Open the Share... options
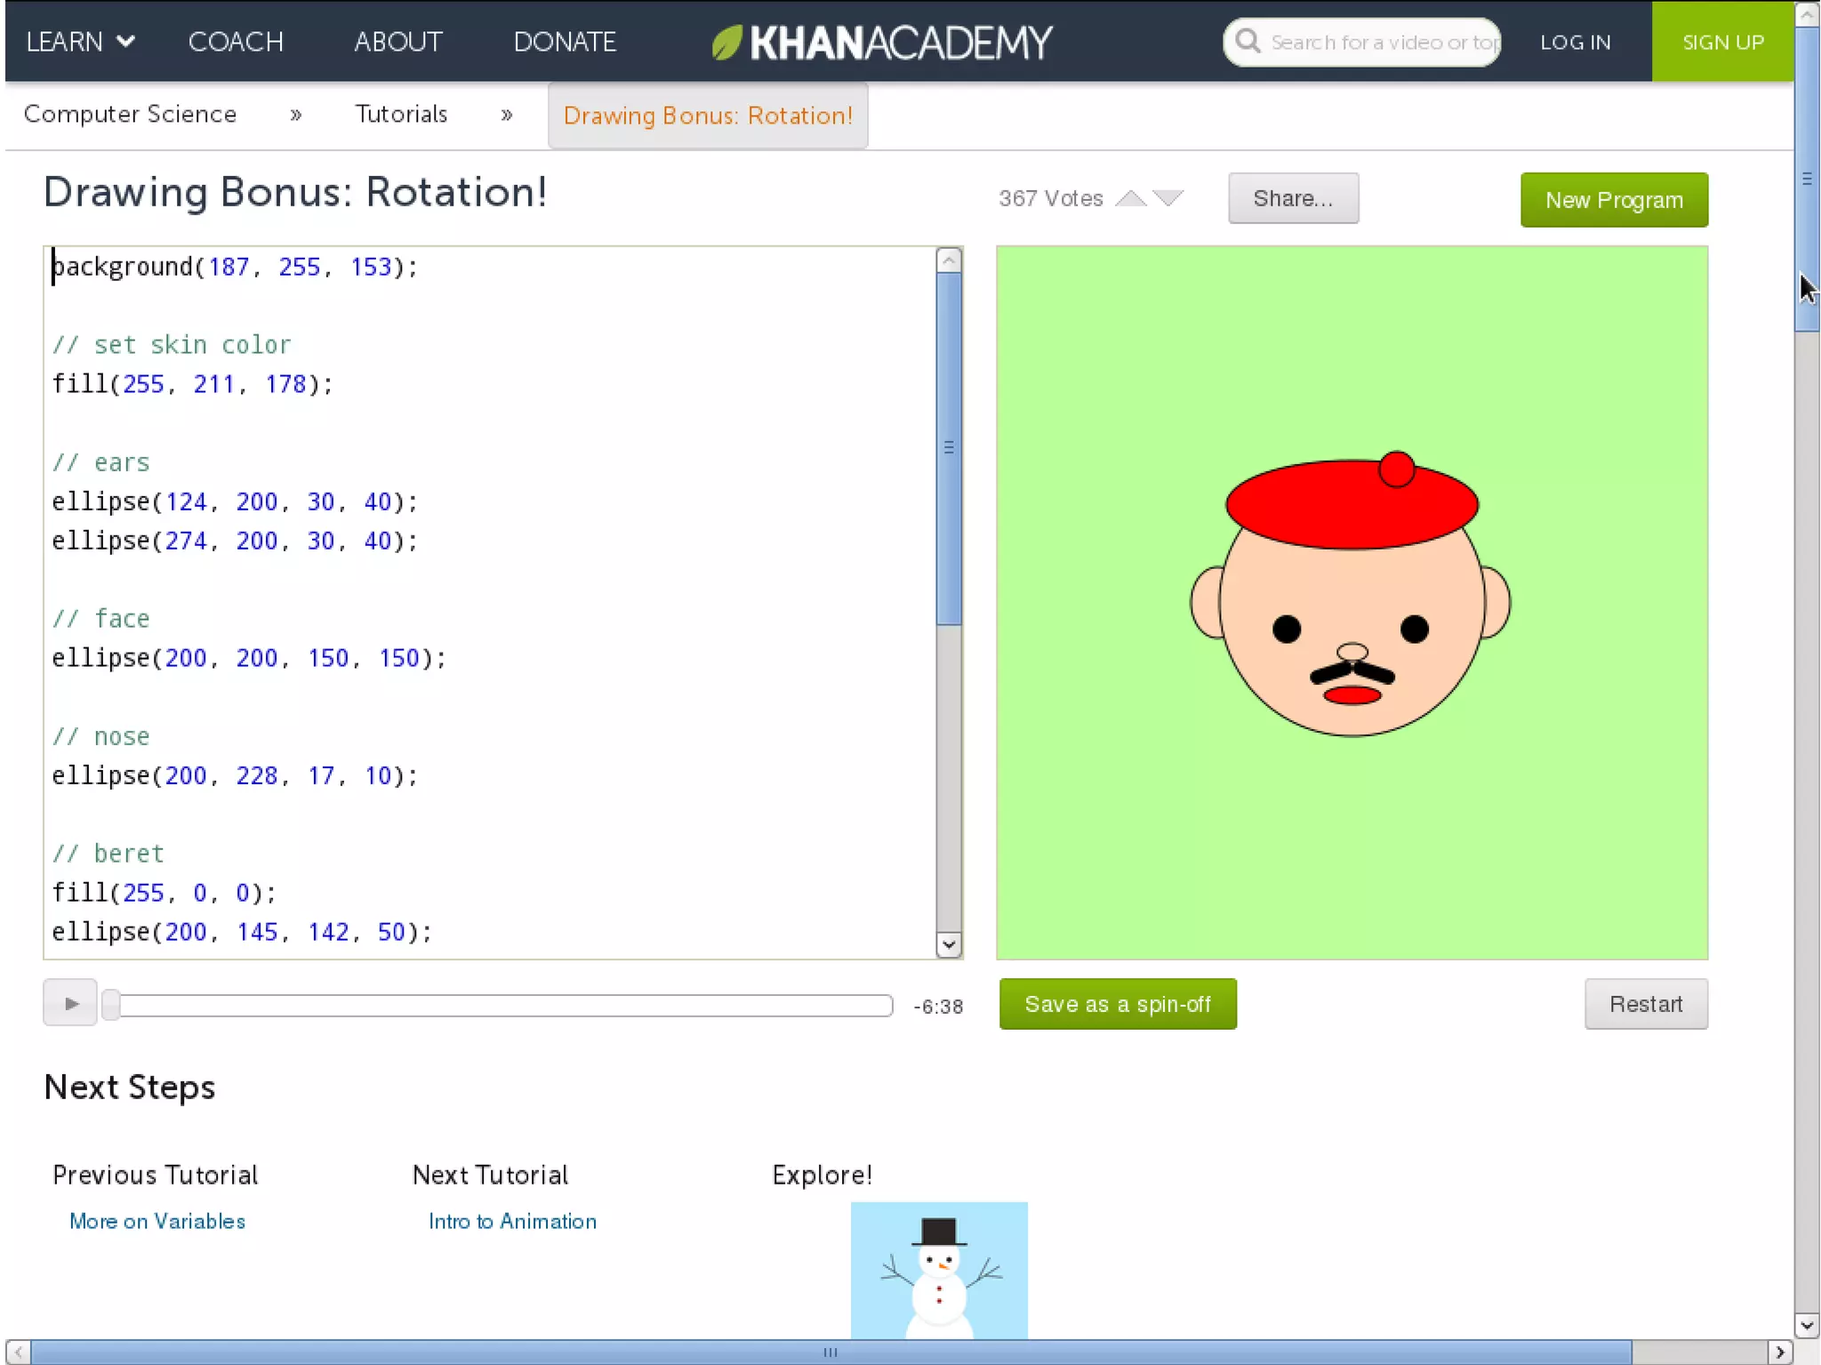 coord(1292,198)
